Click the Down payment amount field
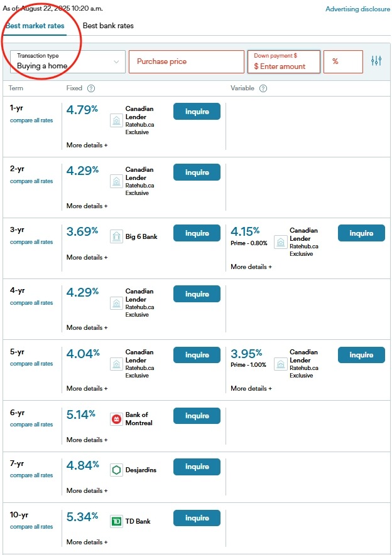 pos(283,61)
